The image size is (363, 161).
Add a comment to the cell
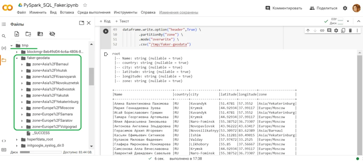(329, 30)
